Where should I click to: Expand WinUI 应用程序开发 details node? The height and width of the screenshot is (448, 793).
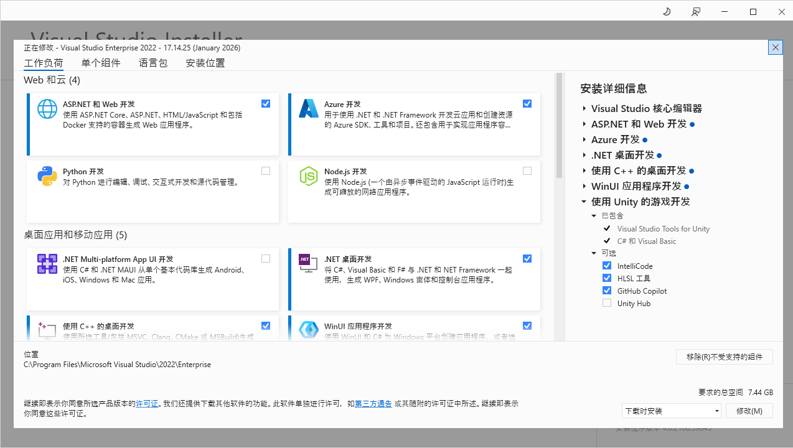point(584,186)
